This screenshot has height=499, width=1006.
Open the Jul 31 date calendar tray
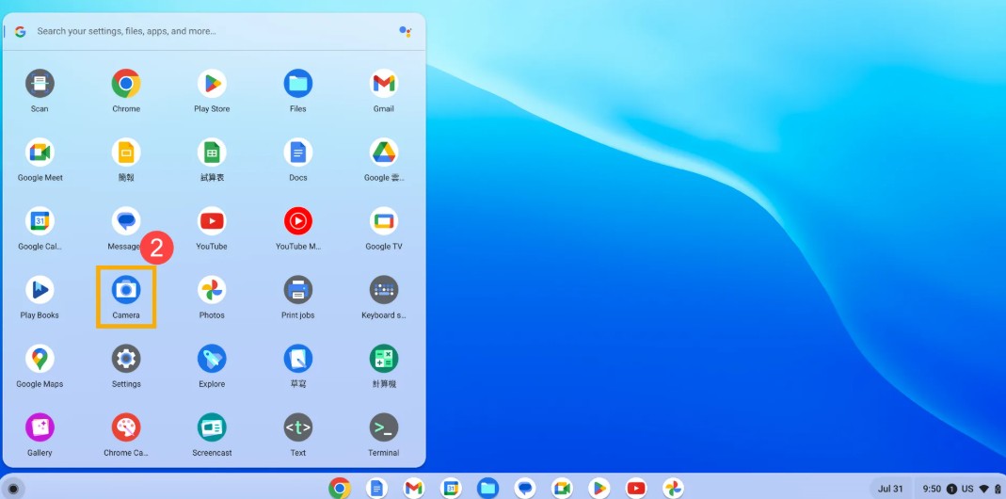890,489
